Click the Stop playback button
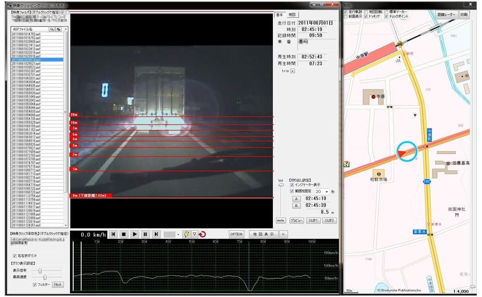The height and width of the screenshot is (297, 482). (124, 234)
